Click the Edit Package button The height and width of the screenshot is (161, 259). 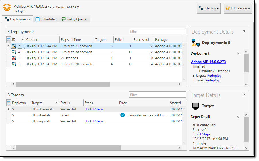click(x=238, y=8)
